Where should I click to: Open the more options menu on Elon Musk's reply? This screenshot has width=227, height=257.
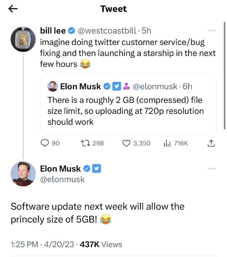pos(212,168)
